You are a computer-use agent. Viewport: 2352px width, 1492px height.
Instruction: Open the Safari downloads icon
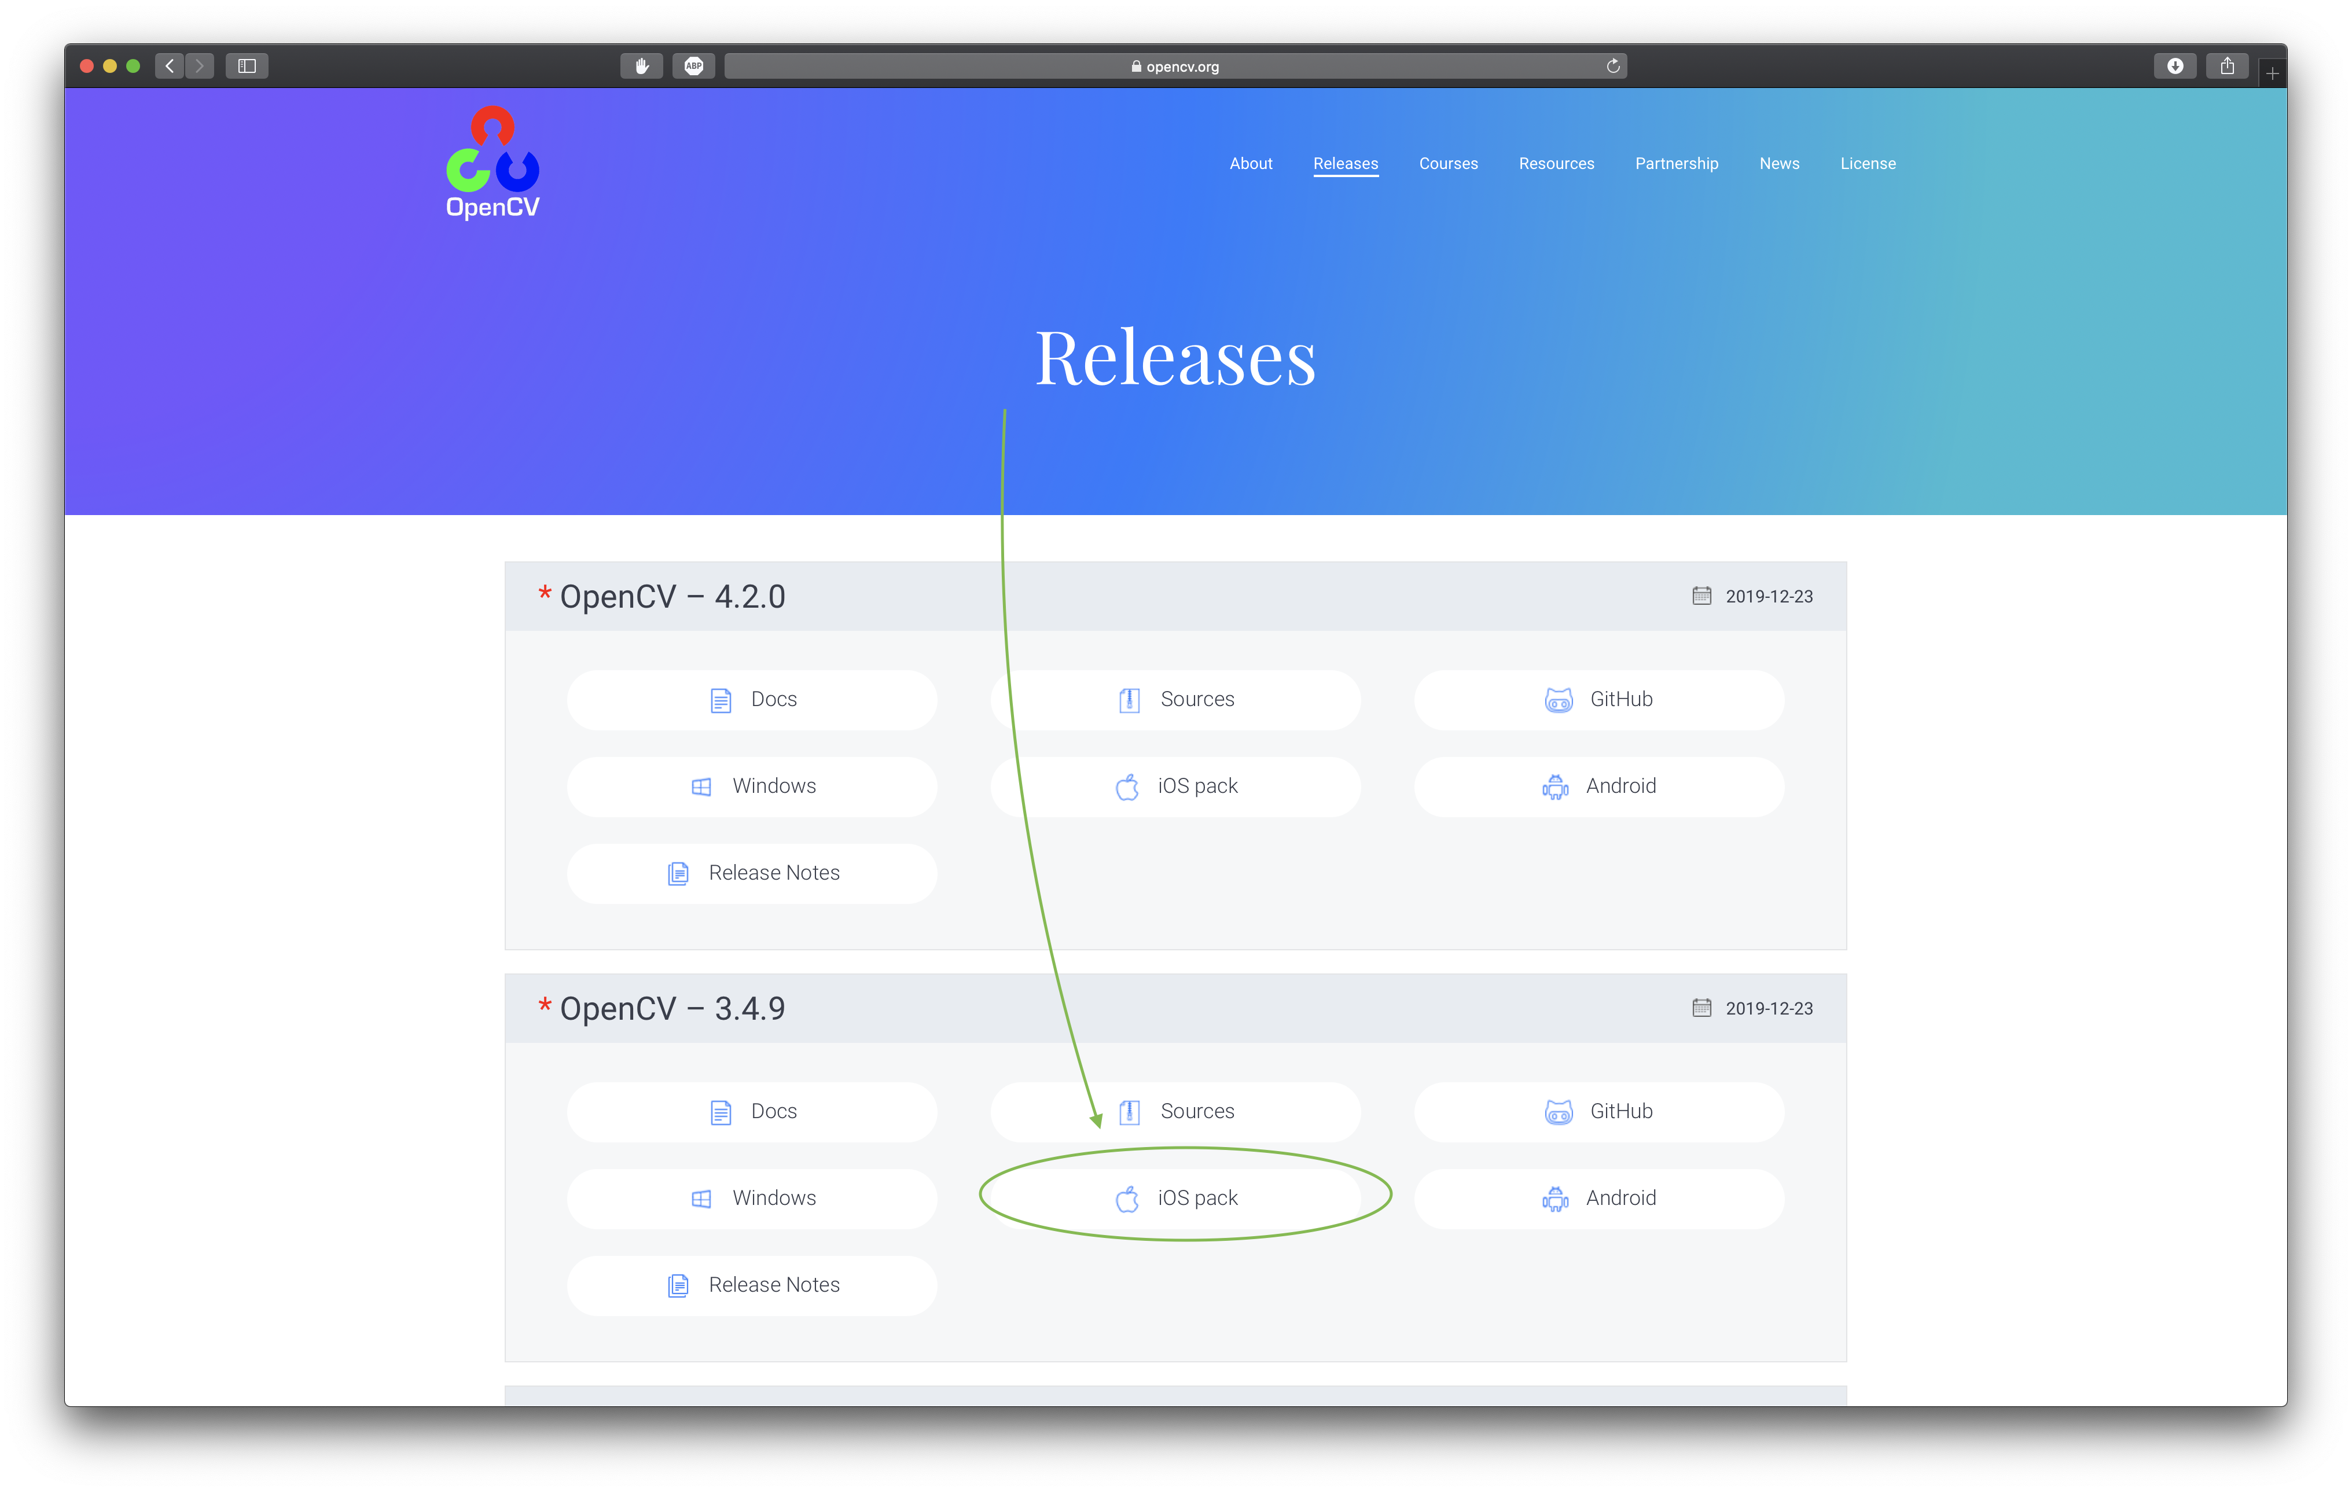(2174, 67)
